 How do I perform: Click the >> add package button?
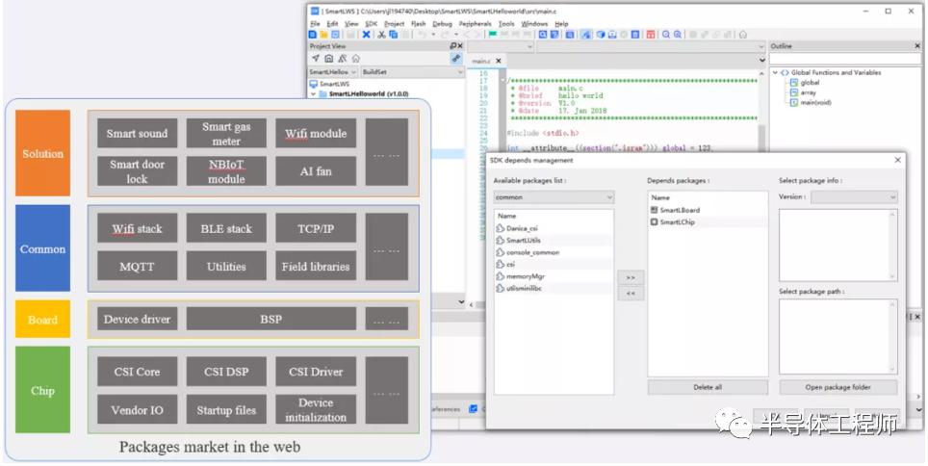[x=631, y=277]
